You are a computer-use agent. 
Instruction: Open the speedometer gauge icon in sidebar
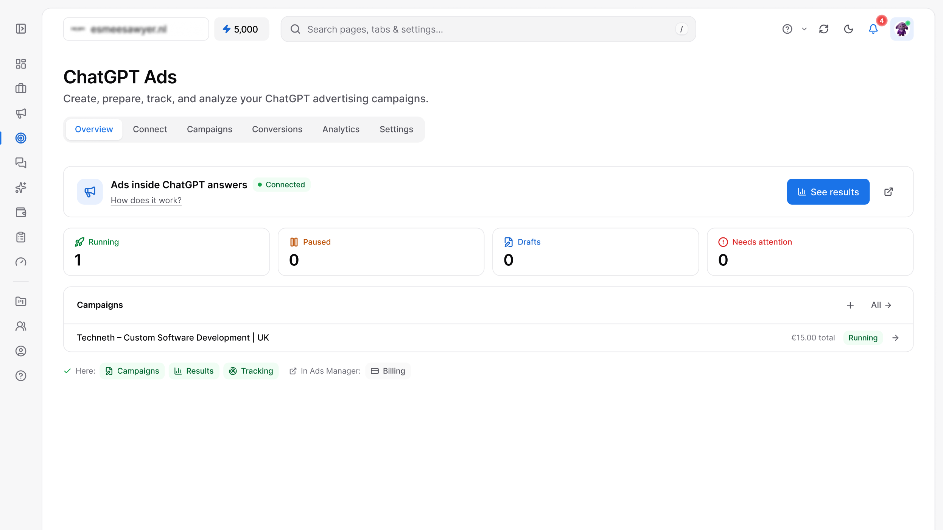[21, 262]
